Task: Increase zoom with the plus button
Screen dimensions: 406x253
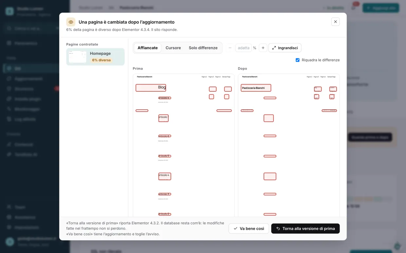Action: 263,48
